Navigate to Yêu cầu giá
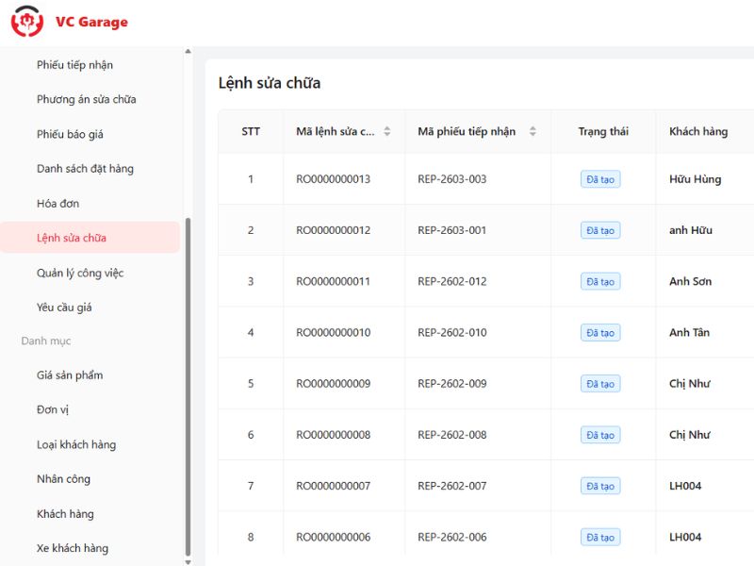This screenshot has width=754, height=566. point(64,308)
